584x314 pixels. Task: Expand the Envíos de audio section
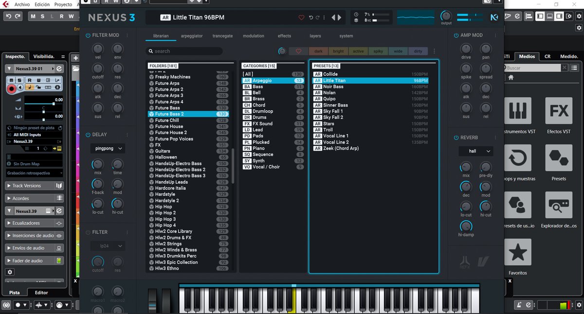[34, 248]
